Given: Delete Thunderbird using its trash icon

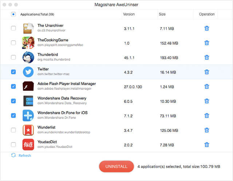Looking at the screenshot, I should click(207, 57).
